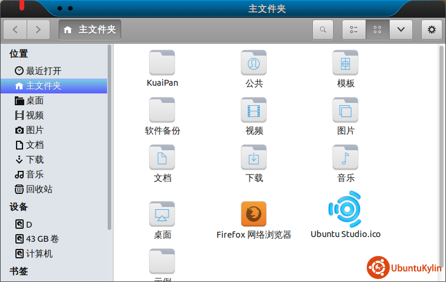Select 最近打开 in the sidebar
The image size is (446, 282).
click(43, 71)
